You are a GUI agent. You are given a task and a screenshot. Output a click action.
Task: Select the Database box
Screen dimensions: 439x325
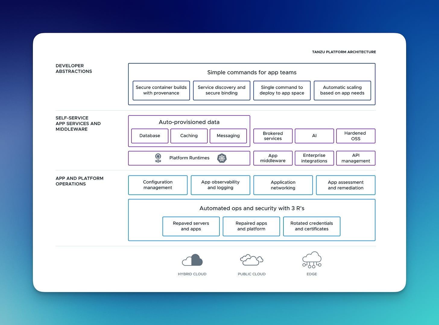pos(150,136)
